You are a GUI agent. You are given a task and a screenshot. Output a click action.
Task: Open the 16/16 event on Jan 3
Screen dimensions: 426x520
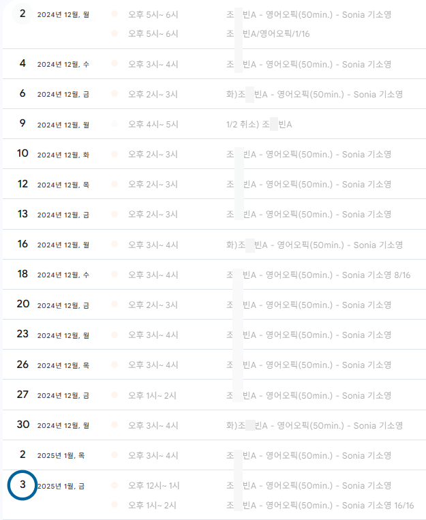coord(320,506)
